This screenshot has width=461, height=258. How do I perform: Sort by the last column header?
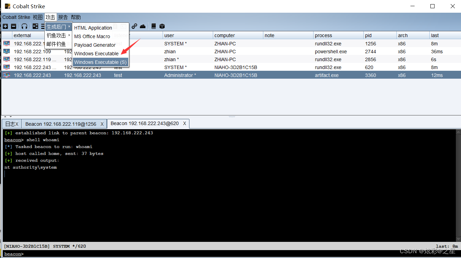(445, 35)
